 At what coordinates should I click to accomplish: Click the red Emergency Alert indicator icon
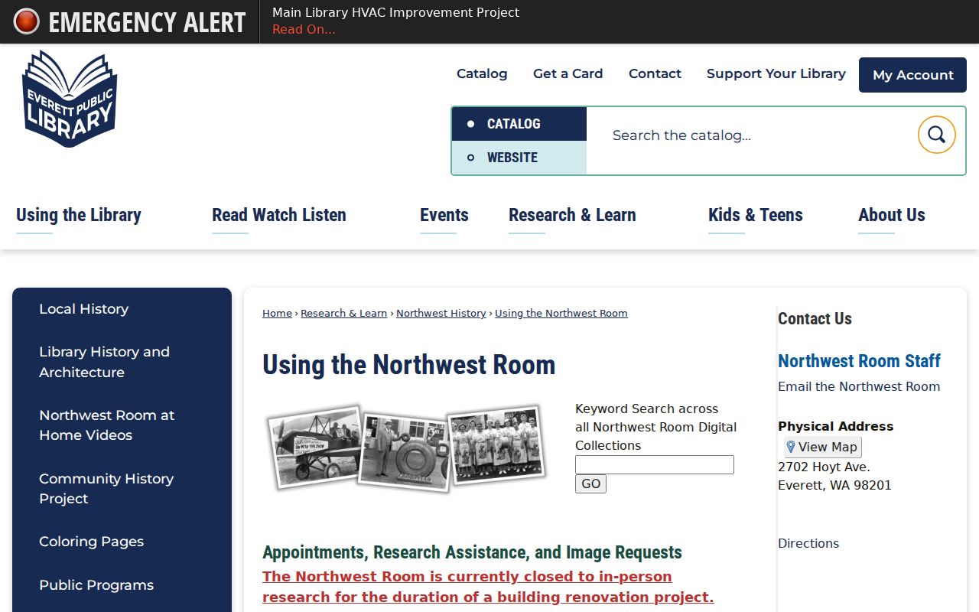(x=26, y=21)
